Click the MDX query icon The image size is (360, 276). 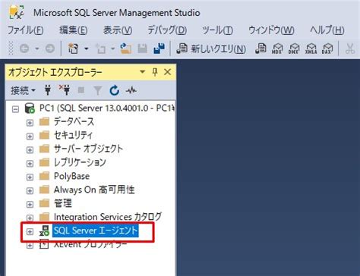click(277, 48)
